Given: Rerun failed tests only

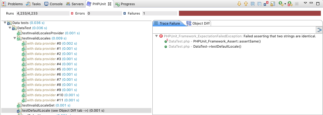Looking at the screenshot, I should 290,4.
